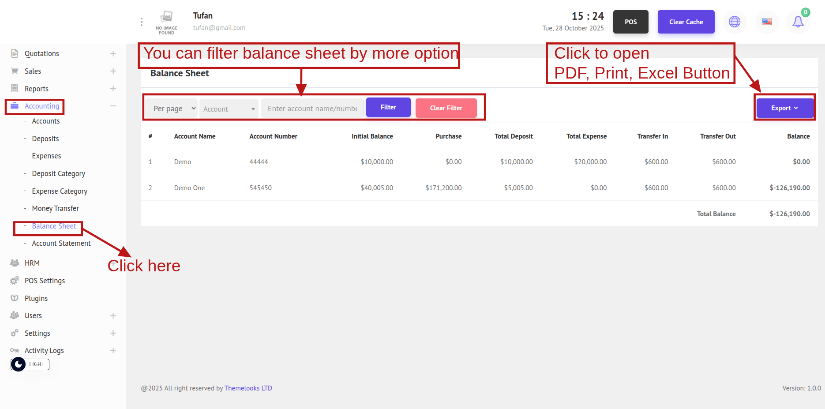This screenshot has width=825, height=409.
Task: Collapse the Accounting menu section
Action: coord(113,106)
